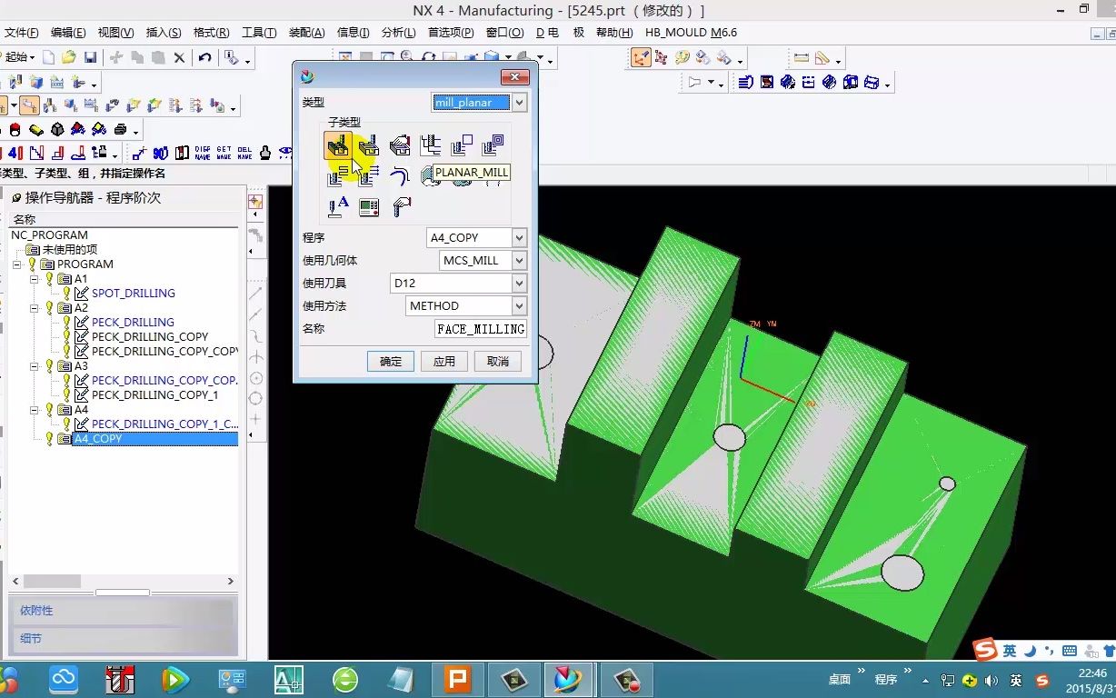This screenshot has width=1116, height=698.
Task: Select the highlighted PLANAR_MILL subtype icon
Action: [338, 145]
